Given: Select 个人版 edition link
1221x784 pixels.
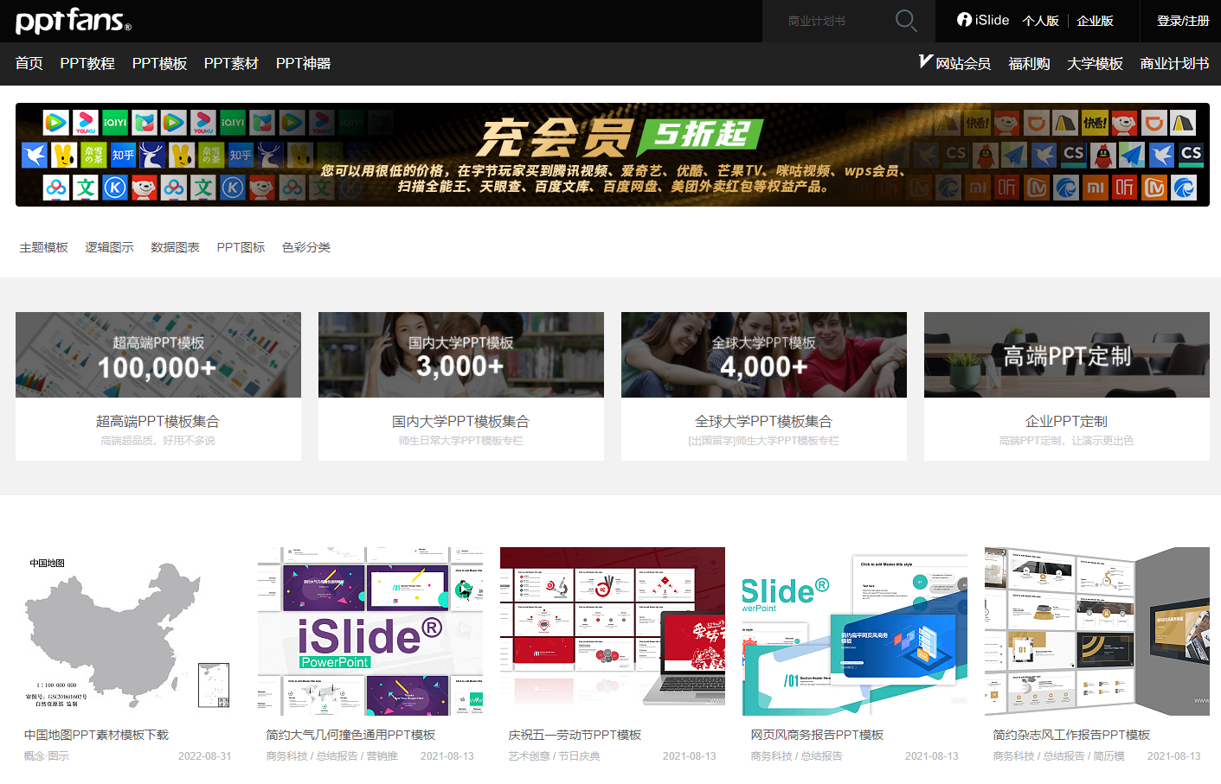Looking at the screenshot, I should [x=1040, y=21].
